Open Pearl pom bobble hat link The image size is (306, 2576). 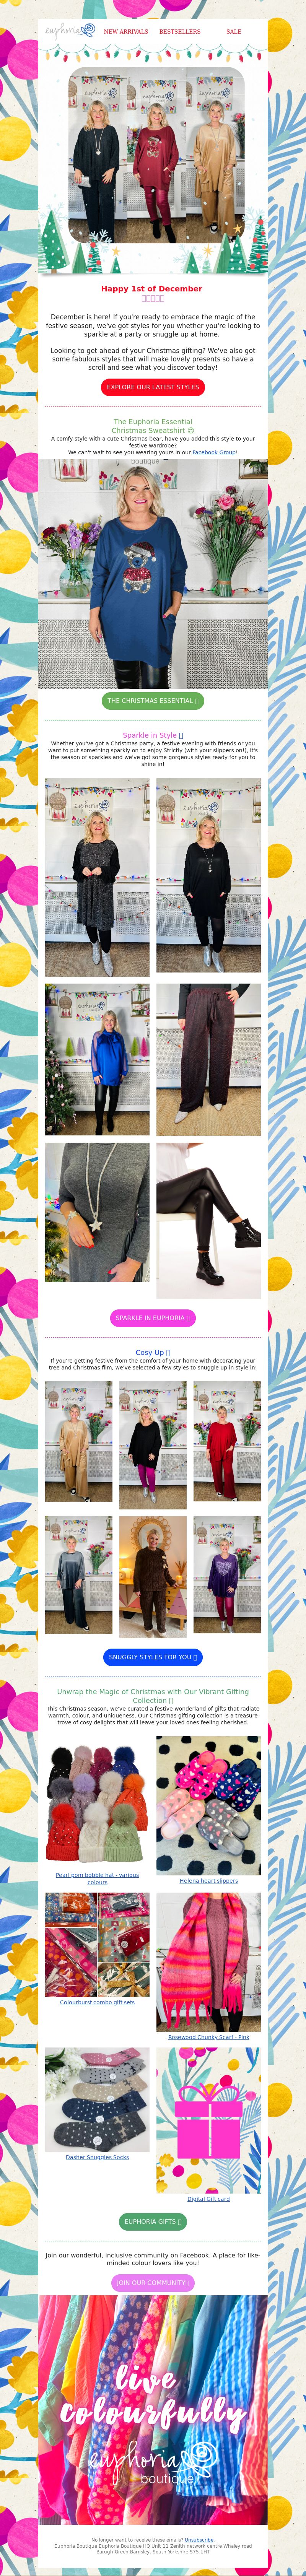coord(97,1878)
